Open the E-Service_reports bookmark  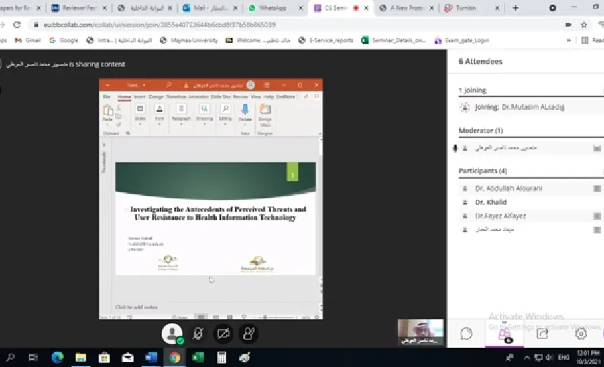click(326, 40)
